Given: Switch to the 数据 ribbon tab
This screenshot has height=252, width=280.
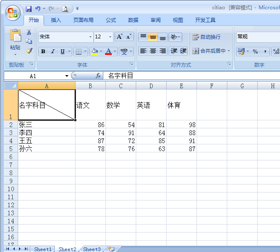Looking at the screenshot, I should tap(133, 20).
